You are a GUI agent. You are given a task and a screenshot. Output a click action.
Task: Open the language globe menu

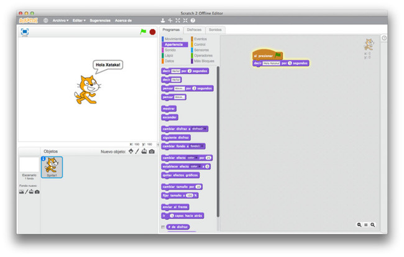45,20
